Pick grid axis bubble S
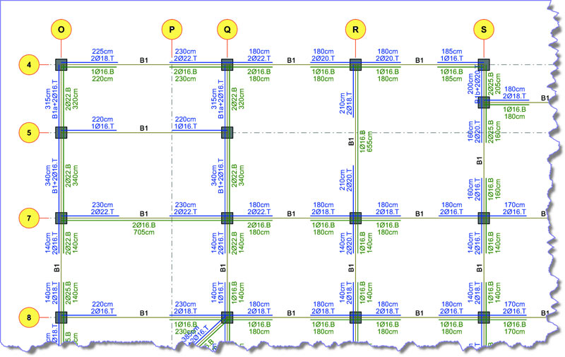Viewport: 565px width, 357px height. (483, 30)
